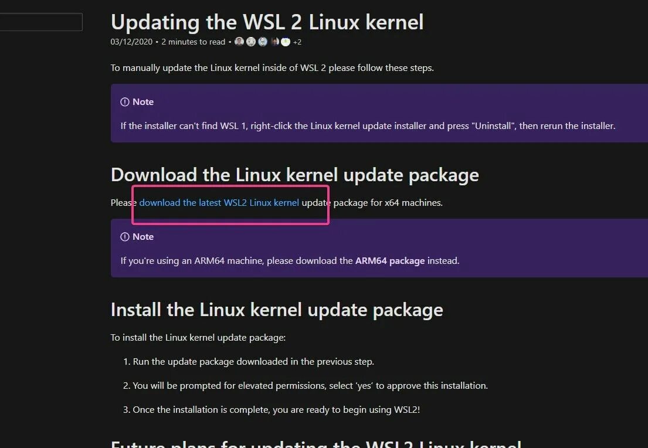This screenshot has width=648, height=448.
Task: Open the fifth contributor avatar
Action: click(286, 42)
